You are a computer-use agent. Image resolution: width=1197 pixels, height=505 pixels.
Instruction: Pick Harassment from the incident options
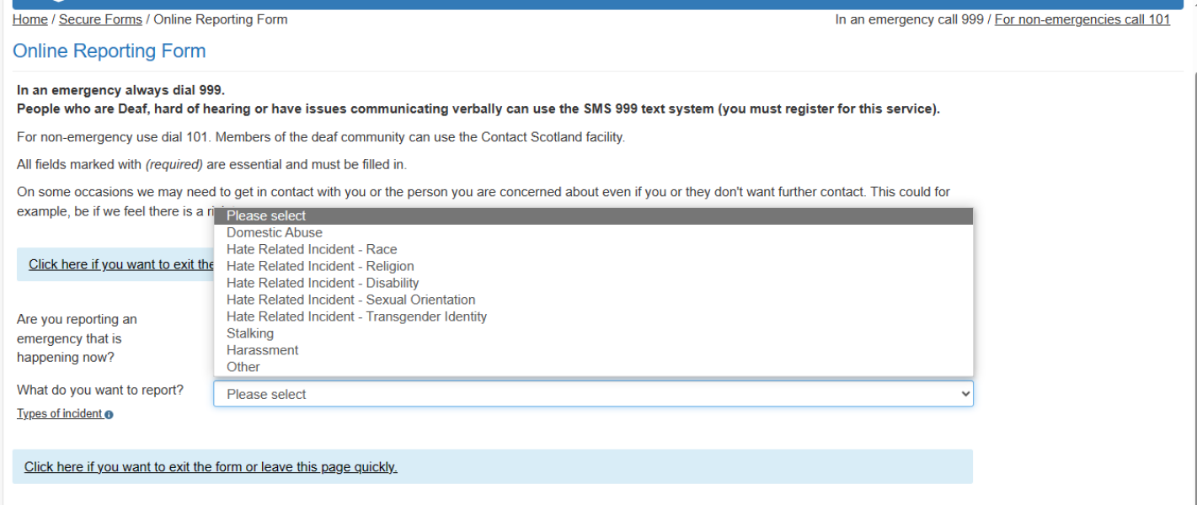(x=262, y=350)
